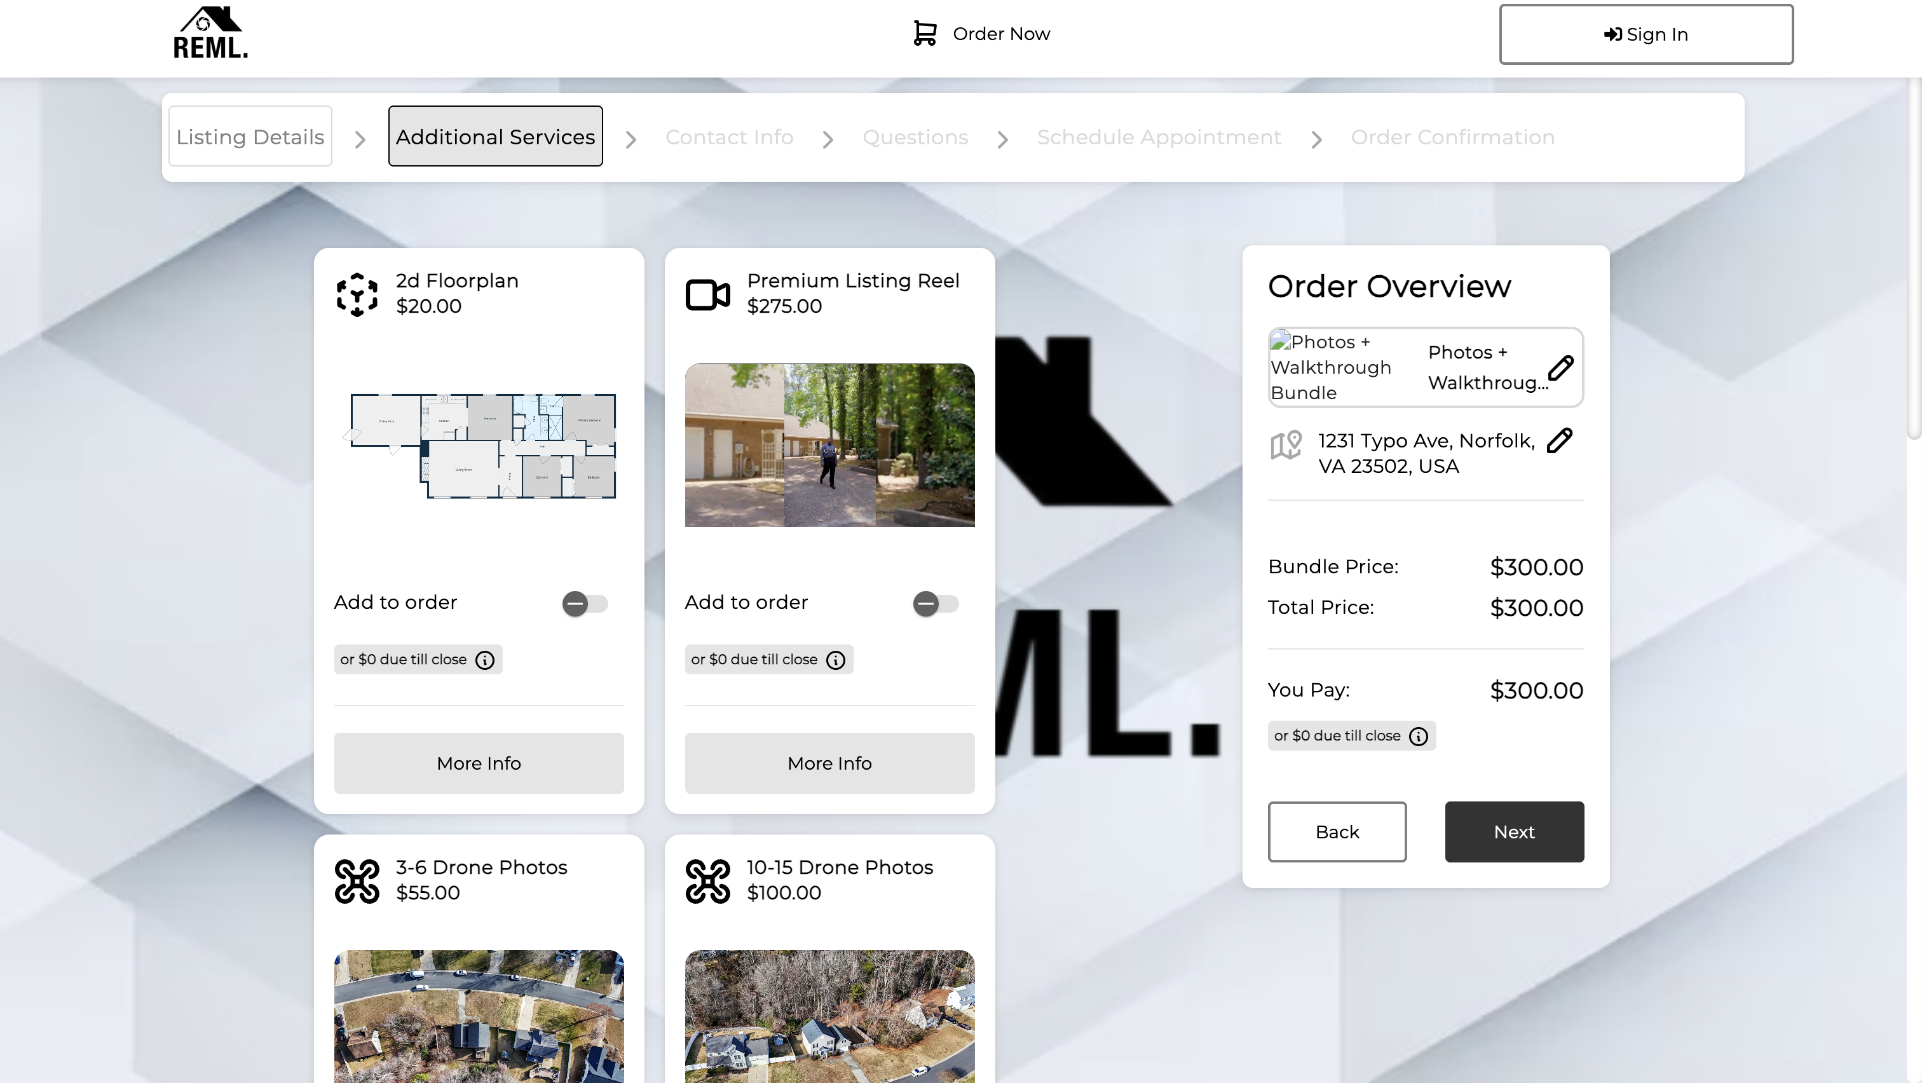This screenshot has width=1922, height=1083.
Task: Click chevron after Additional Services
Action: (631, 139)
